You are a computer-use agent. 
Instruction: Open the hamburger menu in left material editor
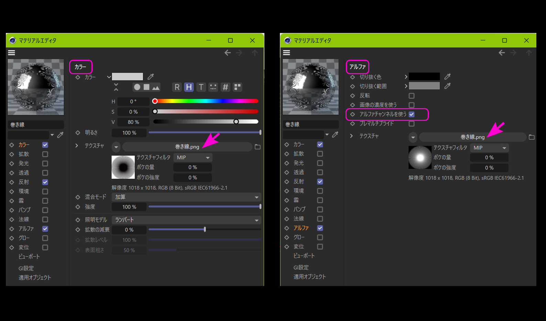coord(12,53)
